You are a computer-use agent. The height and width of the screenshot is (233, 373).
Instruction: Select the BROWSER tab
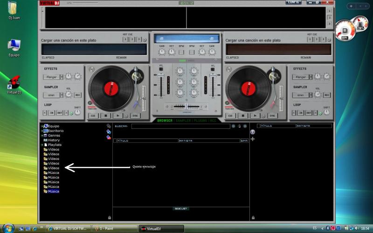click(x=165, y=121)
